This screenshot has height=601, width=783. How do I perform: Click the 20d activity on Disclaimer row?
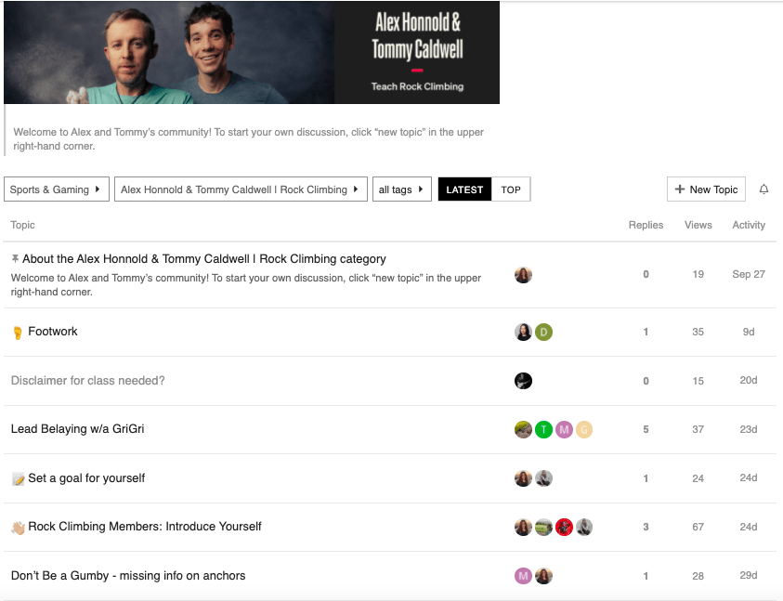click(x=749, y=380)
